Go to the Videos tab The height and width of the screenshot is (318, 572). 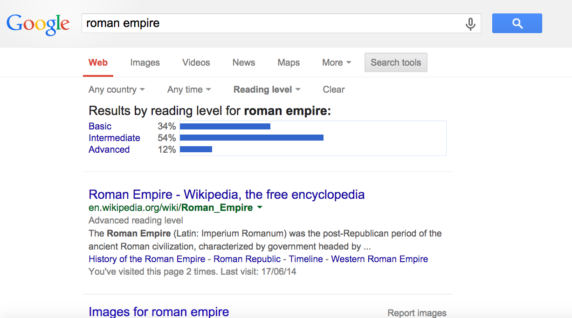196,62
